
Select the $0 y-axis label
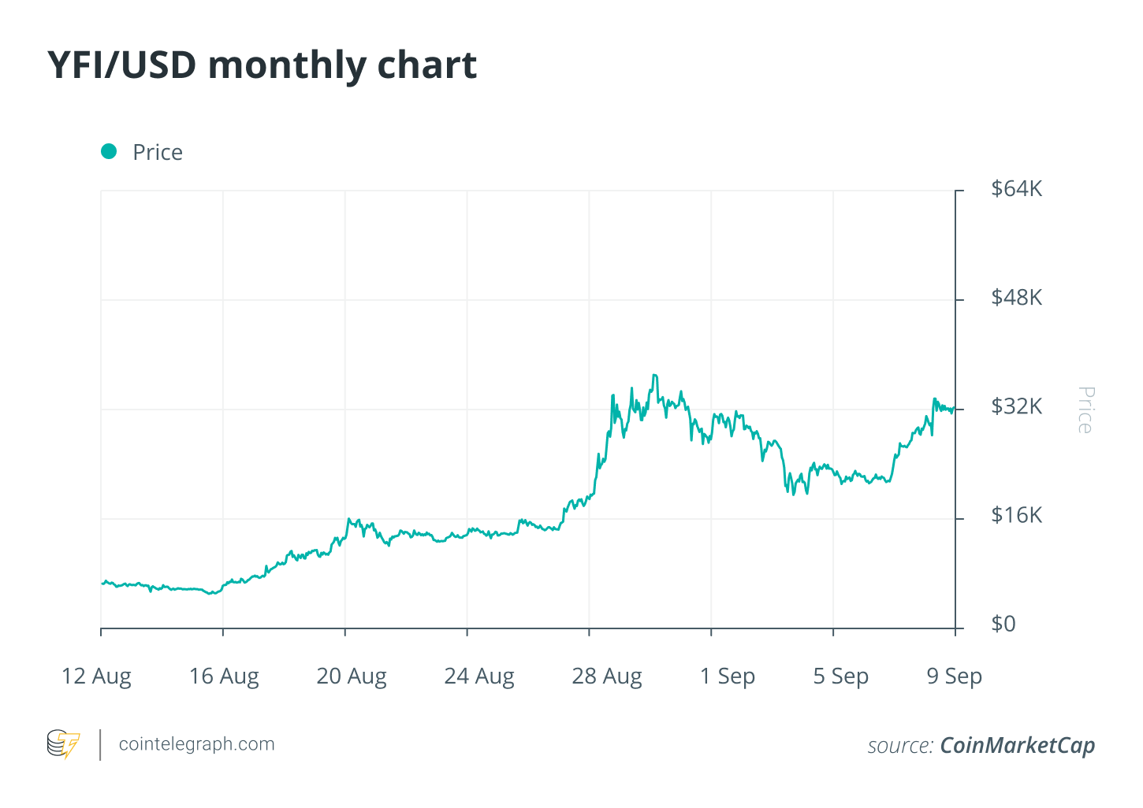click(1003, 624)
